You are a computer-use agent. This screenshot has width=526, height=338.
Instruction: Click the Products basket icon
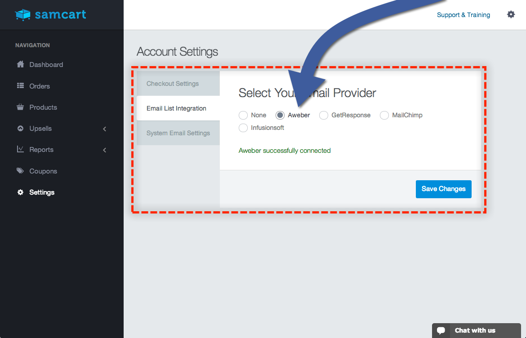click(21, 107)
